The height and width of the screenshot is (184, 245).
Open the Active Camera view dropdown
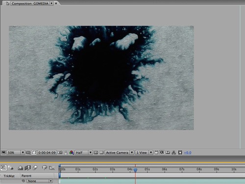coord(119,153)
